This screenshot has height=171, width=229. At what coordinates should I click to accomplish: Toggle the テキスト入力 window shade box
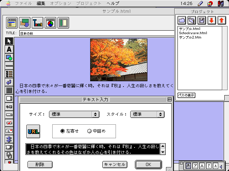[170, 100]
